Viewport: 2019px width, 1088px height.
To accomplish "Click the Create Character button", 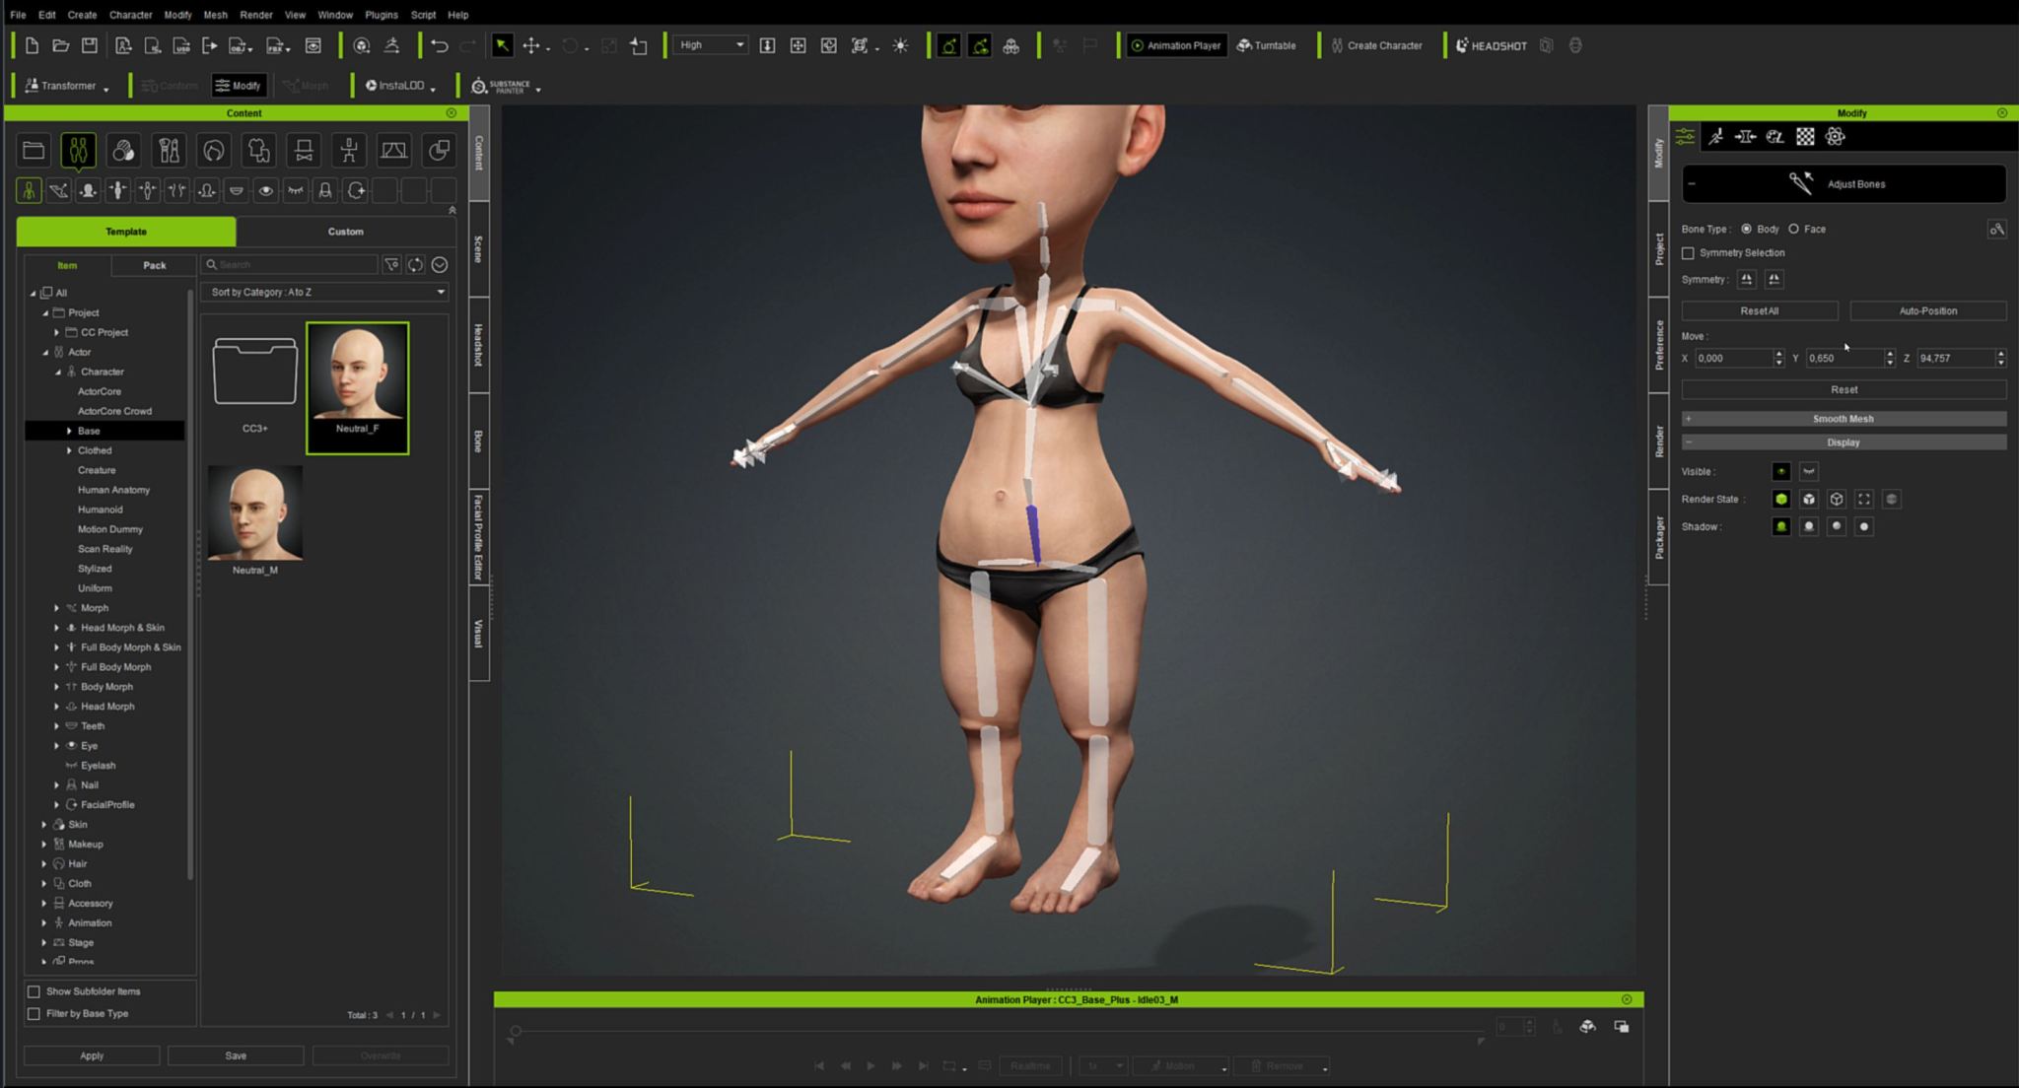I will 1375,45.
